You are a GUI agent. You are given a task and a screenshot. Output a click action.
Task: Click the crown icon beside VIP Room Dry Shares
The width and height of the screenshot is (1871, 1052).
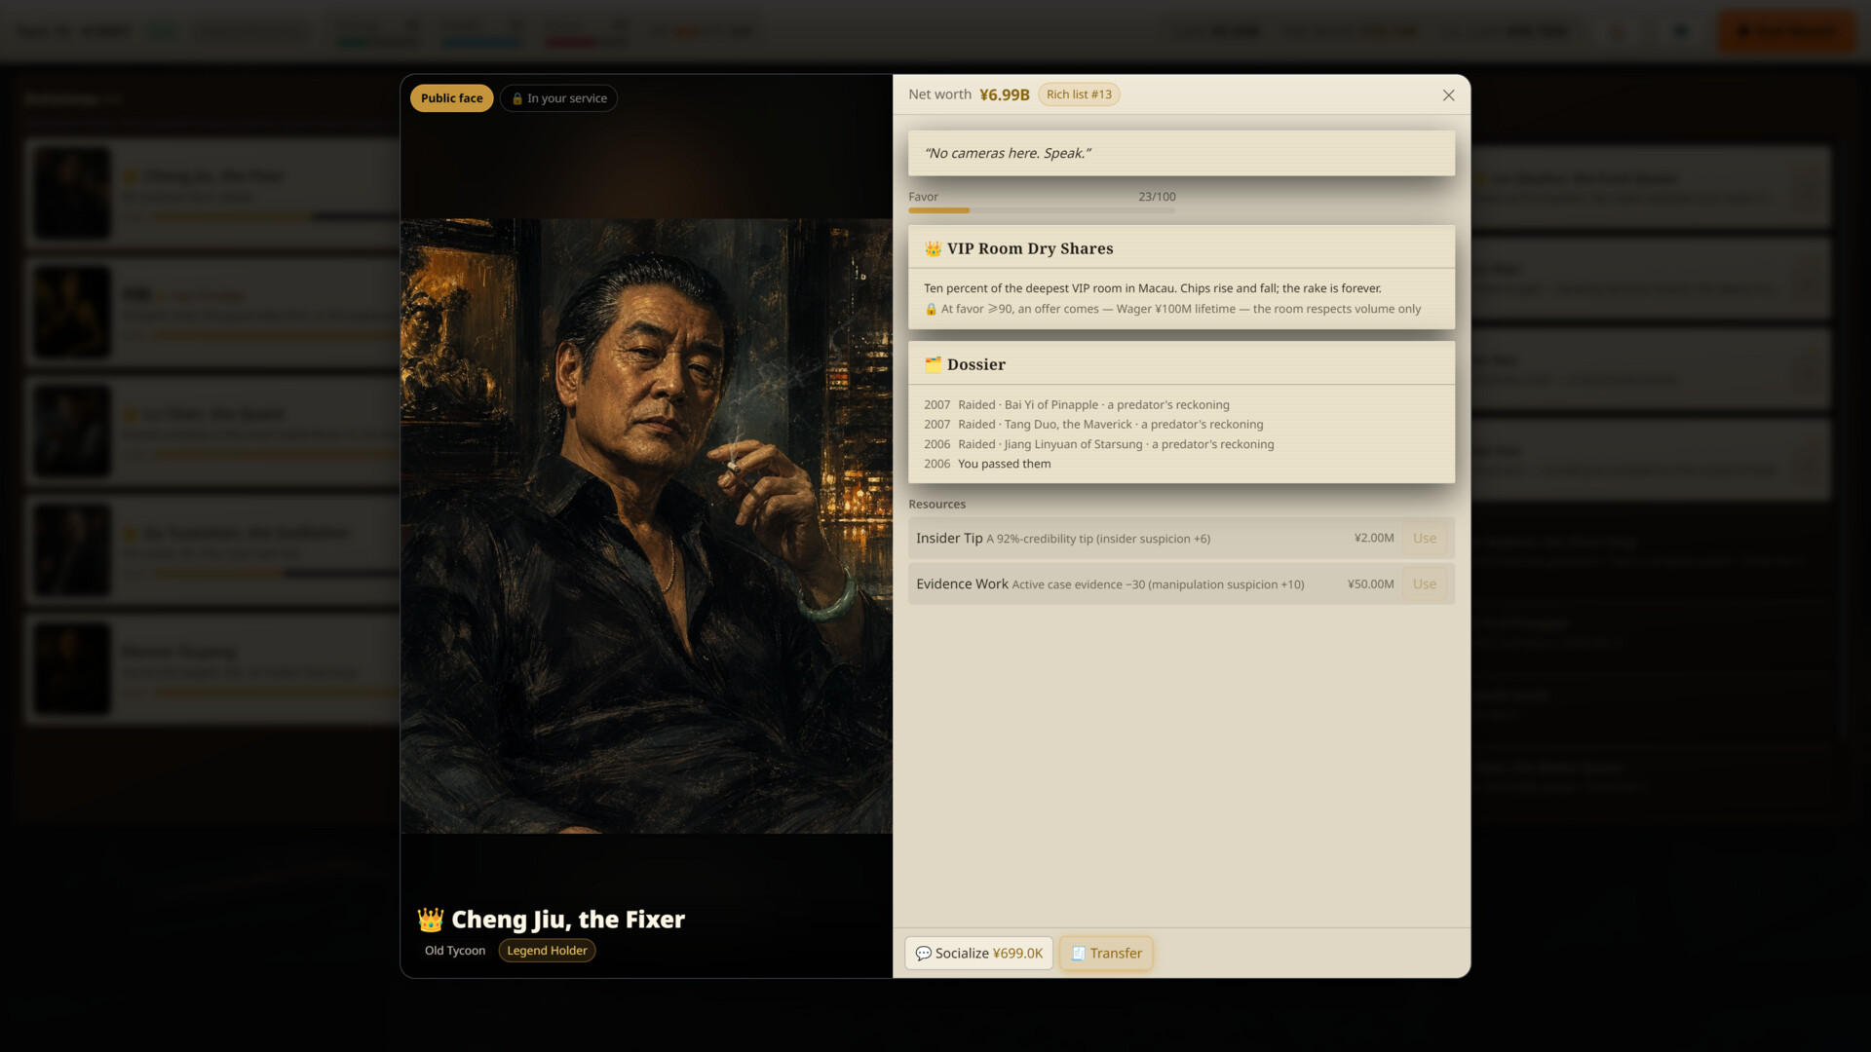[933, 248]
